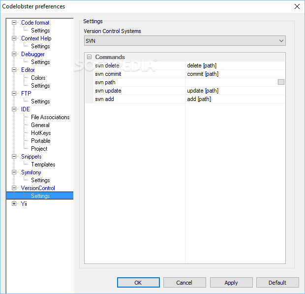
Task: Open Settings under Symfony
Action: click(x=40, y=180)
